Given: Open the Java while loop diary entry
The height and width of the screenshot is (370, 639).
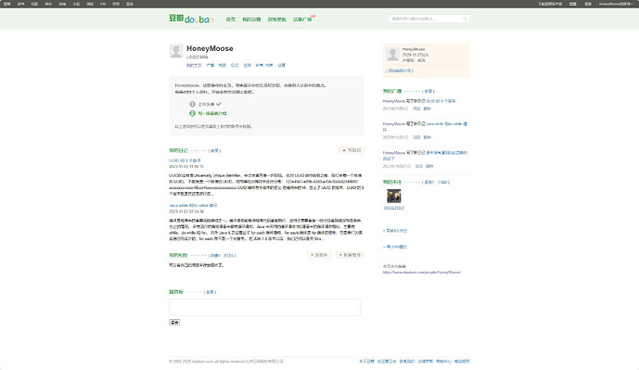Looking at the screenshot, I should [194, 205].
